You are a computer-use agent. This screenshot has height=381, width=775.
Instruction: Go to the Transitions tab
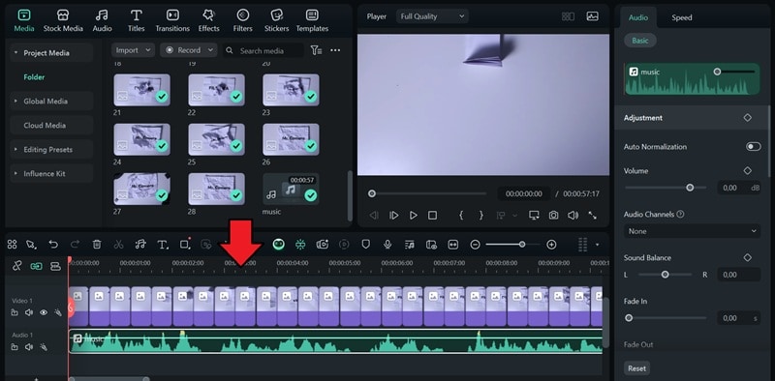[172, 20]
